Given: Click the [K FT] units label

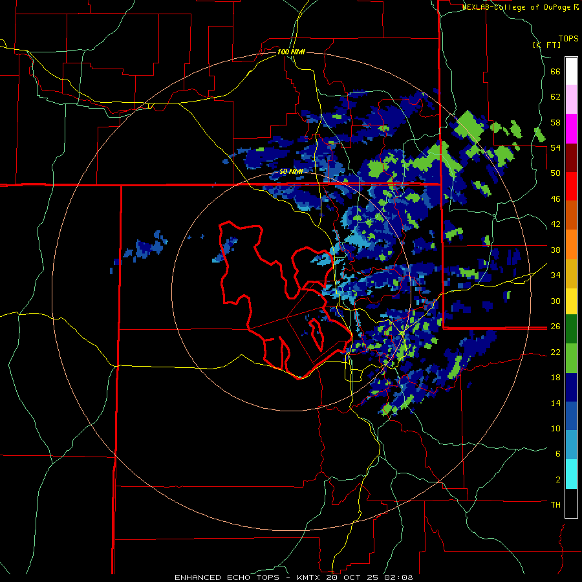Looking at the screenshot, I should point(546,45).
